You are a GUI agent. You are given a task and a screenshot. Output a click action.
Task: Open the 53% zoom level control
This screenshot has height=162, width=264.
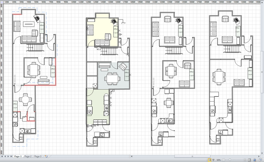pyautogui.click(x=219, y=160)
